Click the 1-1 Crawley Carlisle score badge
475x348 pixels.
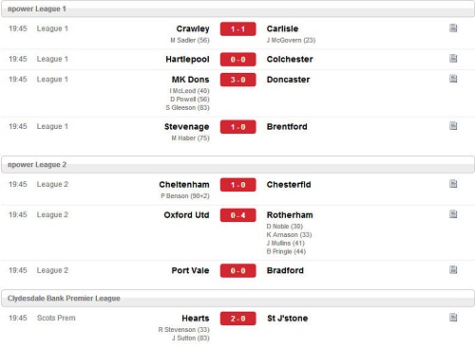coord(238,29)
